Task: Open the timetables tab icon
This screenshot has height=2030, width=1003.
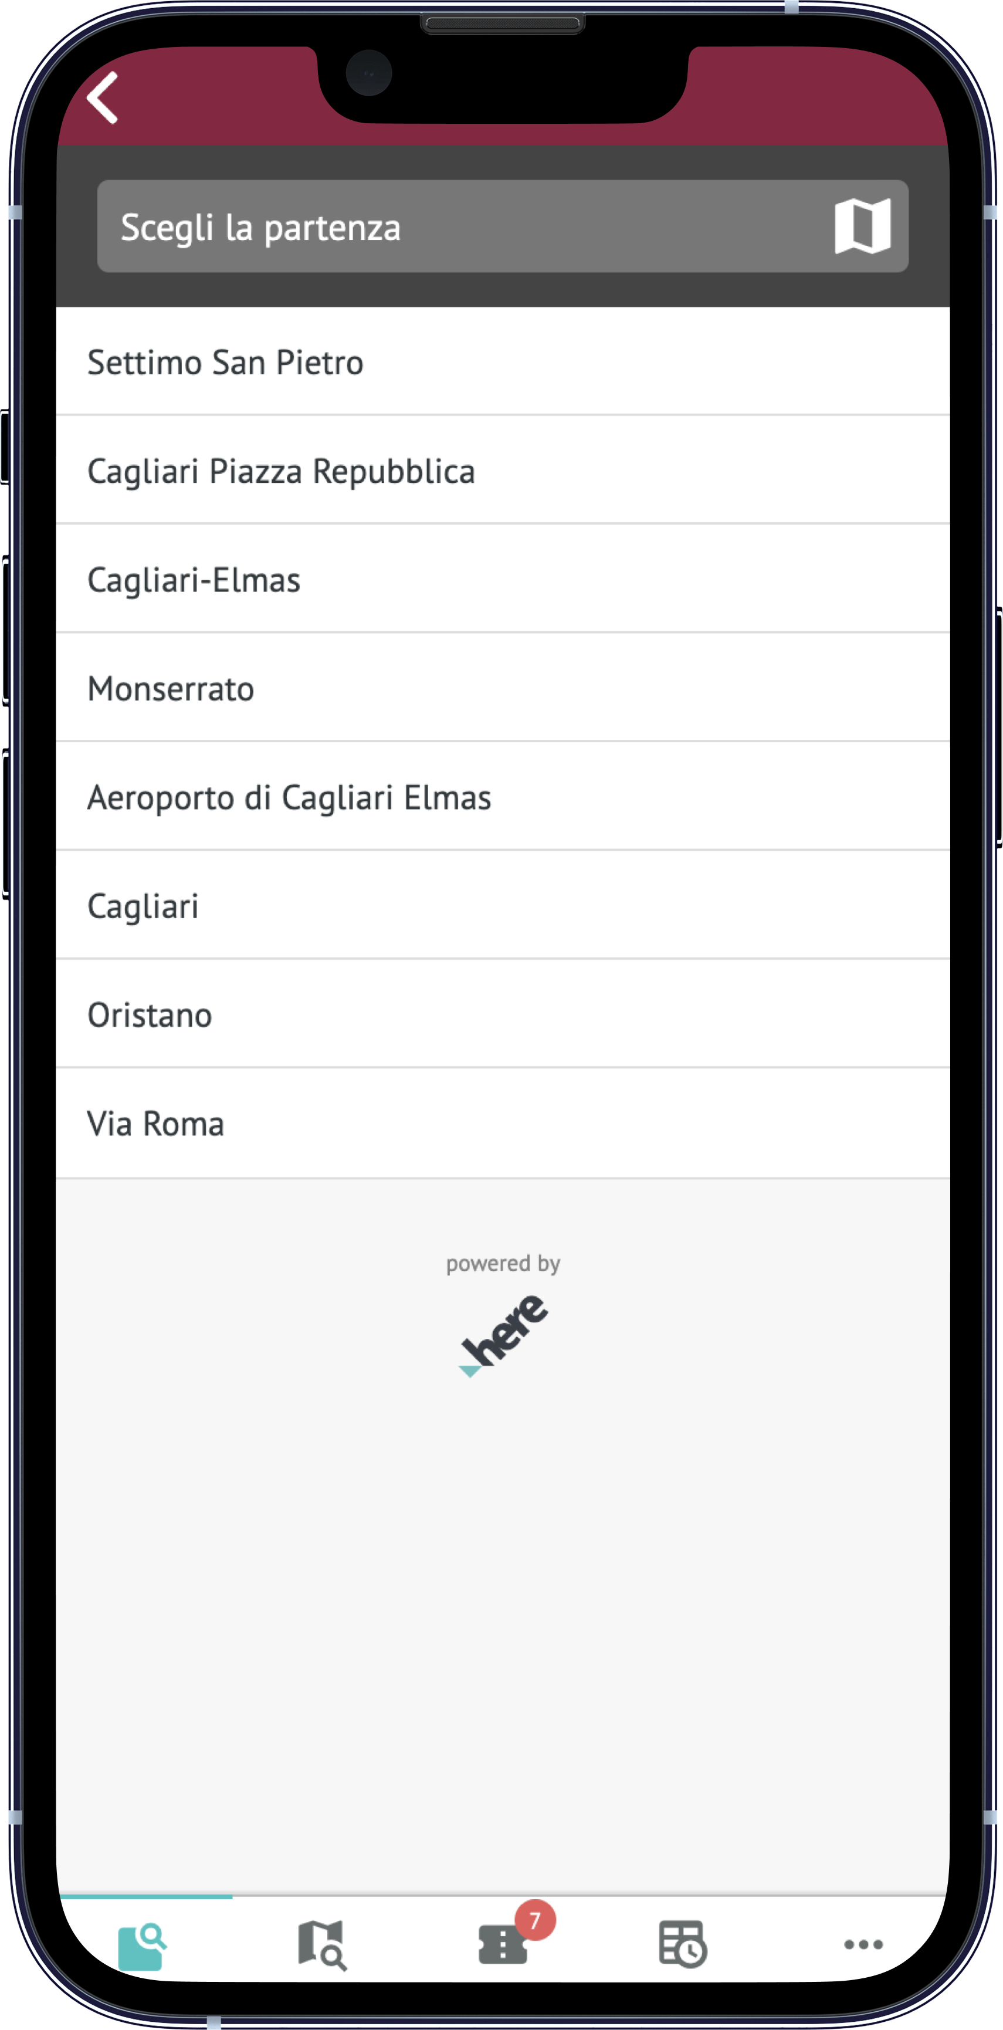Action: pos(682,1944)
